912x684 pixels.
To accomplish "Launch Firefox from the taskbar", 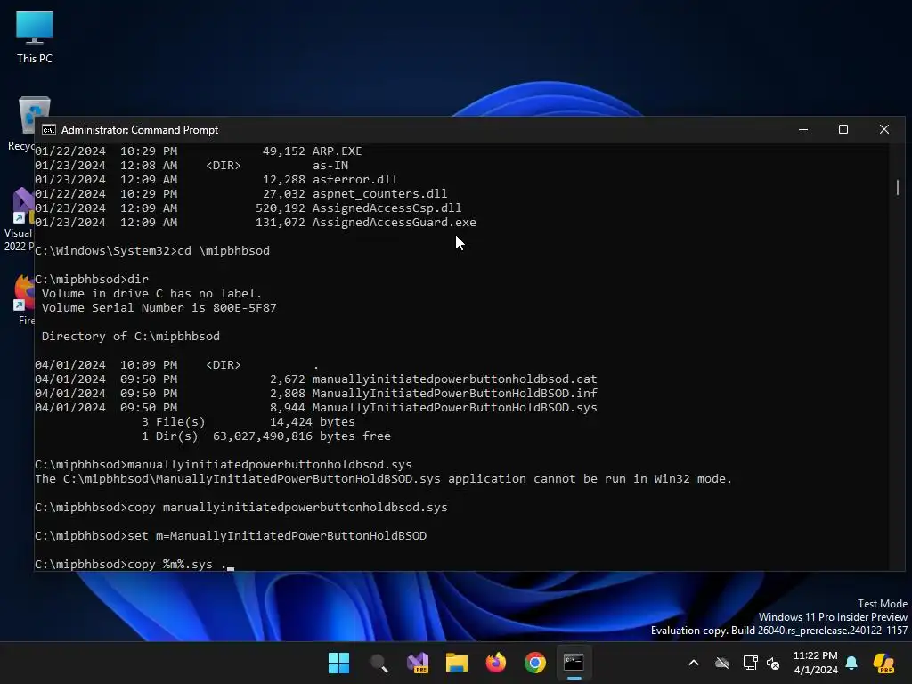I will (x=495, y=663).
